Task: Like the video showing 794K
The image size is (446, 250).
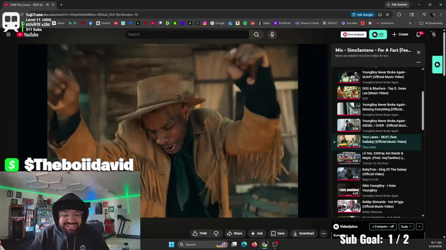Action: (200, 233)
